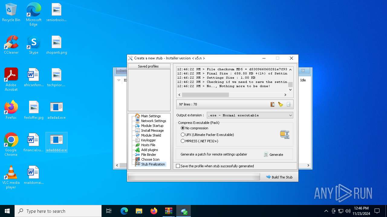Click the build progress bar

[x=194, y=177]
